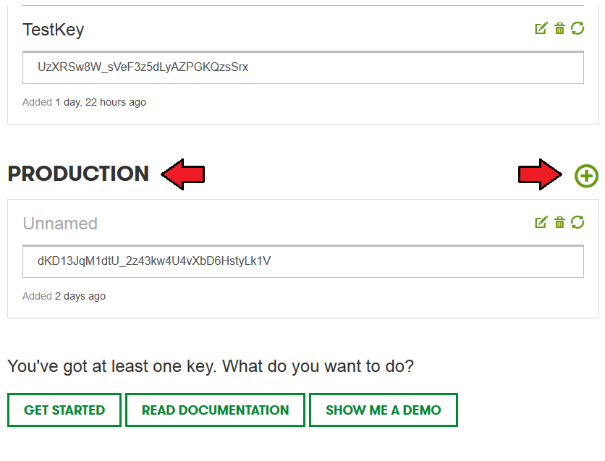Regenerate the TestKey key

point(577,28)
